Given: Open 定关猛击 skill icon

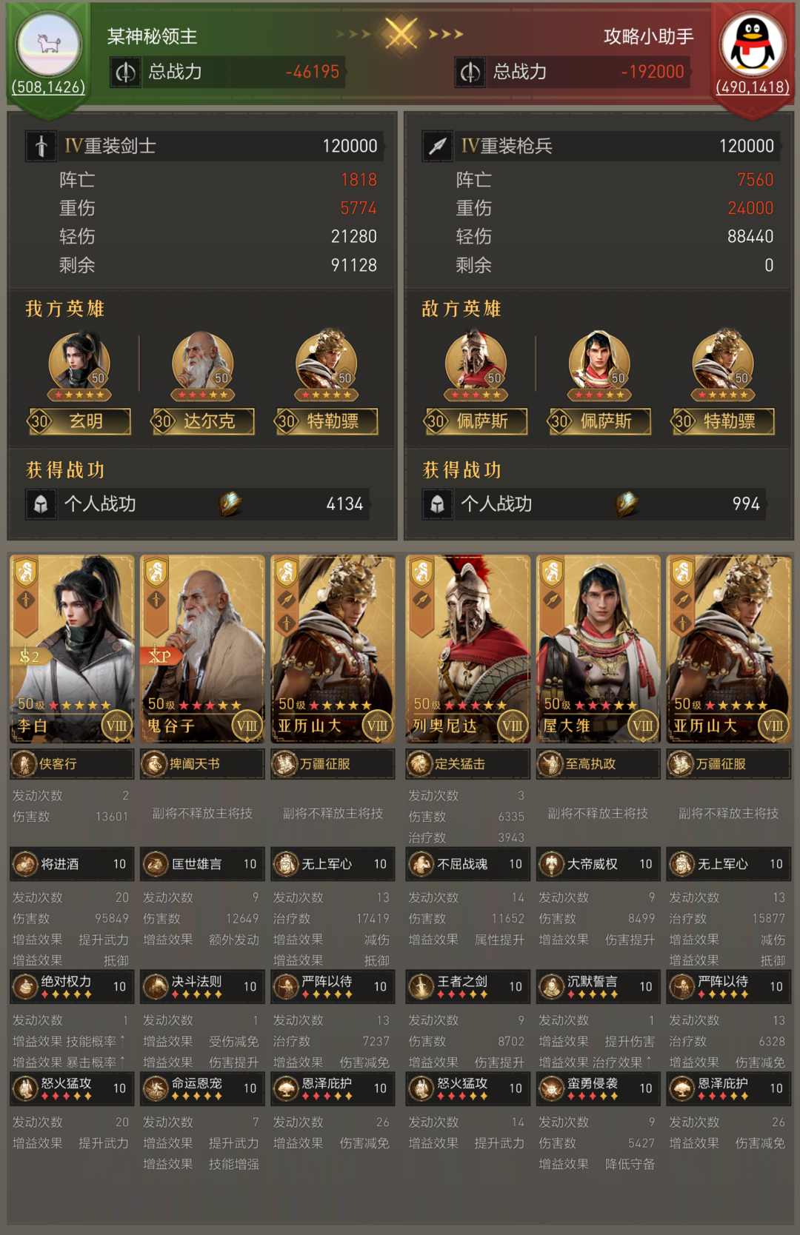Looking at the screenshot, I should (x=421, y=763).
